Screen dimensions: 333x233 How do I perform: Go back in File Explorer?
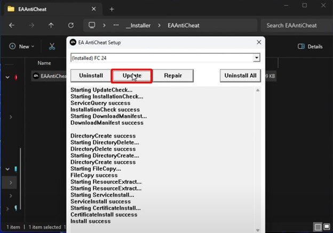click(x=12, y=25)
